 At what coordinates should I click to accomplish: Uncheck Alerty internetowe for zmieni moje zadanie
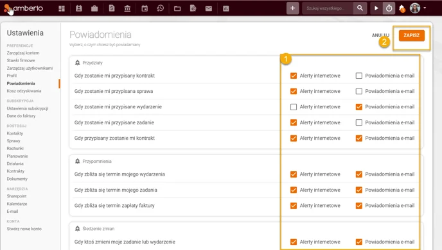coord(294,242)
